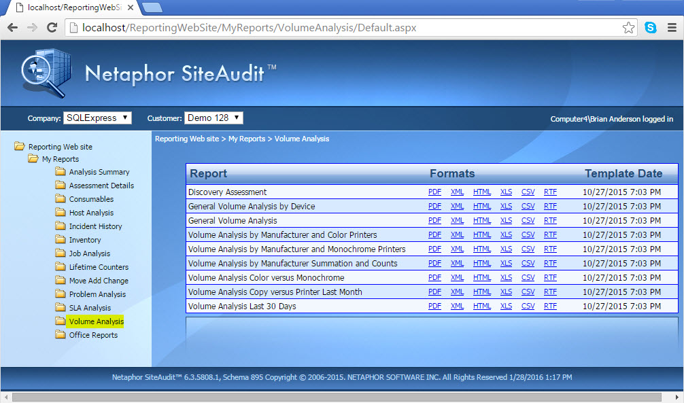Click the browser back arrow
This screenshot has height=403, width=684.
point(12,27)
